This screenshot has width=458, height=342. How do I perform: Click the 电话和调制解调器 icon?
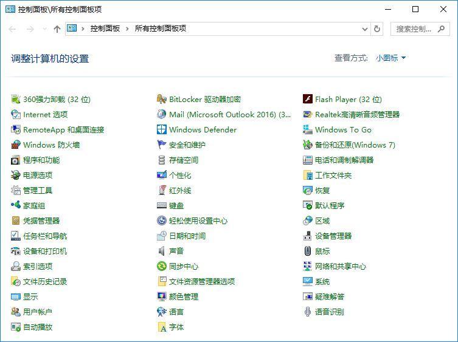point(308,160)
